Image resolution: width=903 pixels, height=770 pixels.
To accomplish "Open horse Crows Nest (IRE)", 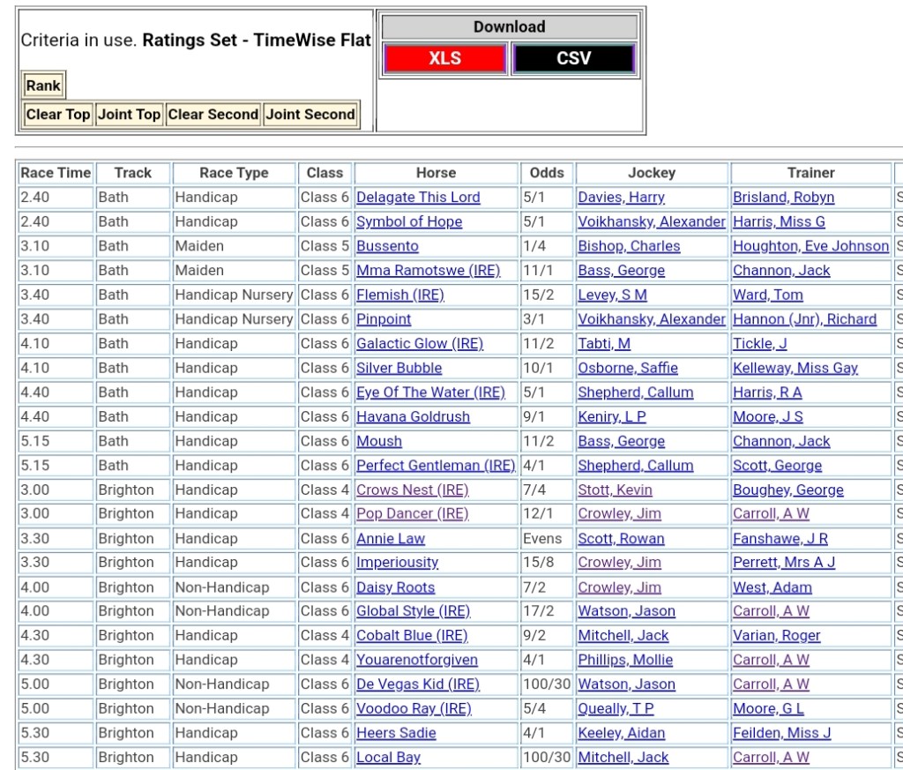I will (x=412, y=490).
